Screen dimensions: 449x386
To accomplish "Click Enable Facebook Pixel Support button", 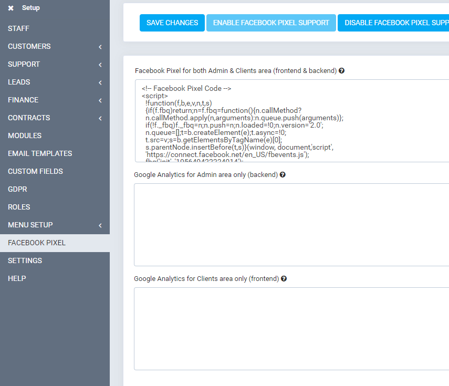I will [271, 23].
